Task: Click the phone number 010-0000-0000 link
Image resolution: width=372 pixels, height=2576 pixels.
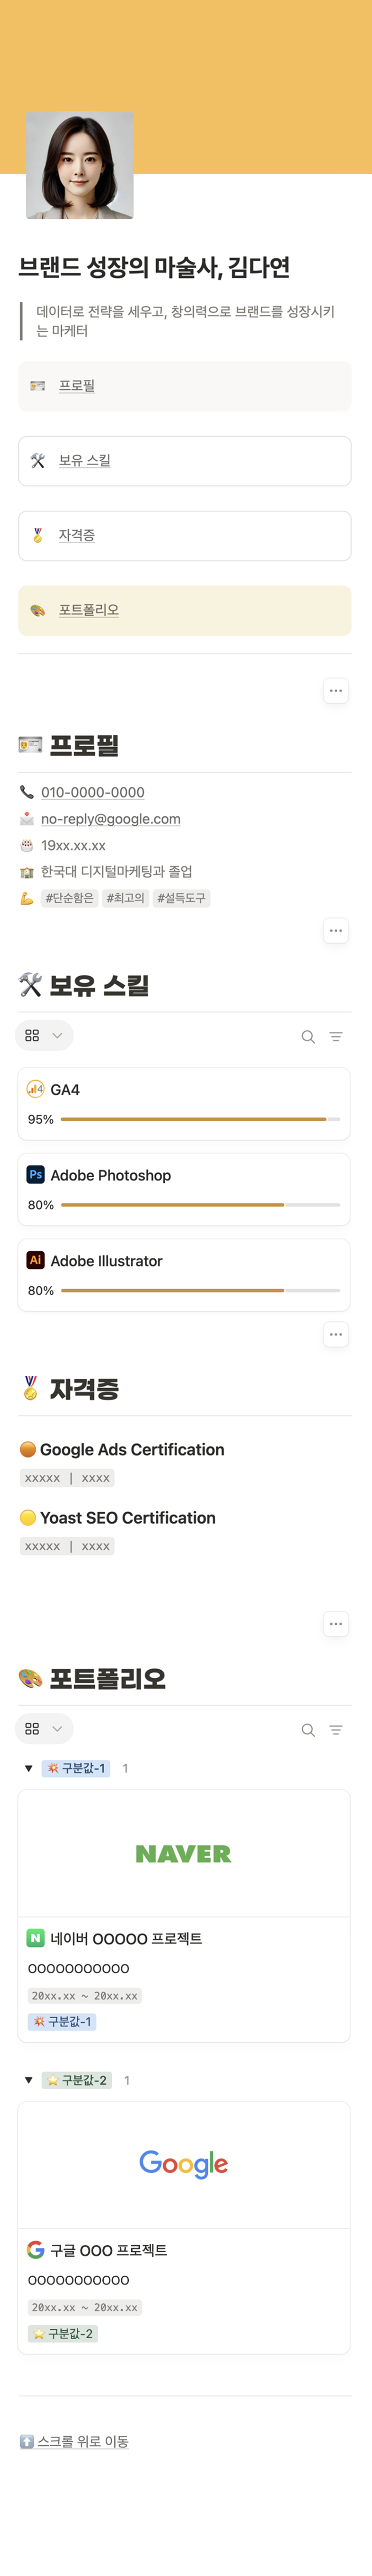Action: pos(92,793)
